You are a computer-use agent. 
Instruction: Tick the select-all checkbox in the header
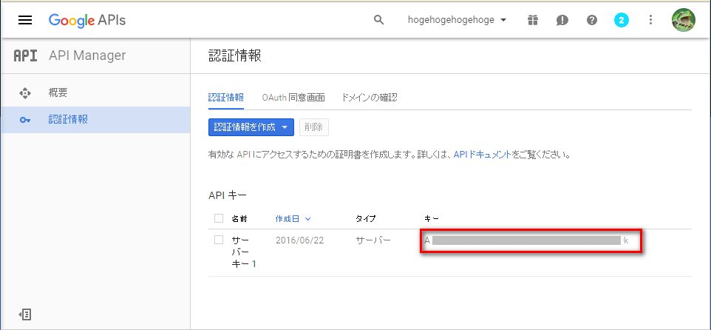(x=219, y=219)
